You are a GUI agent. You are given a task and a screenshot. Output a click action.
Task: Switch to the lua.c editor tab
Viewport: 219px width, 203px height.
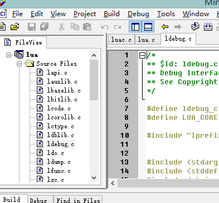(x=146, y=40)
